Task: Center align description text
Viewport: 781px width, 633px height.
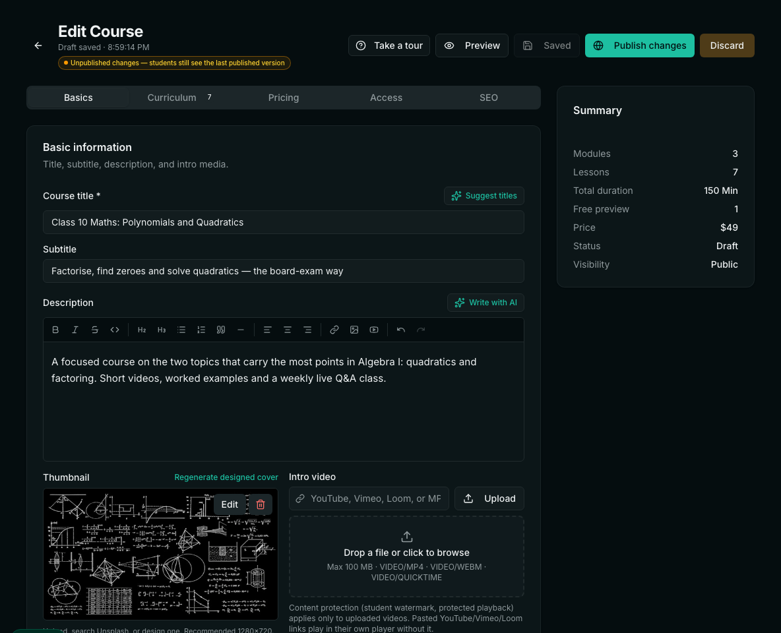Action: [288, 330]
